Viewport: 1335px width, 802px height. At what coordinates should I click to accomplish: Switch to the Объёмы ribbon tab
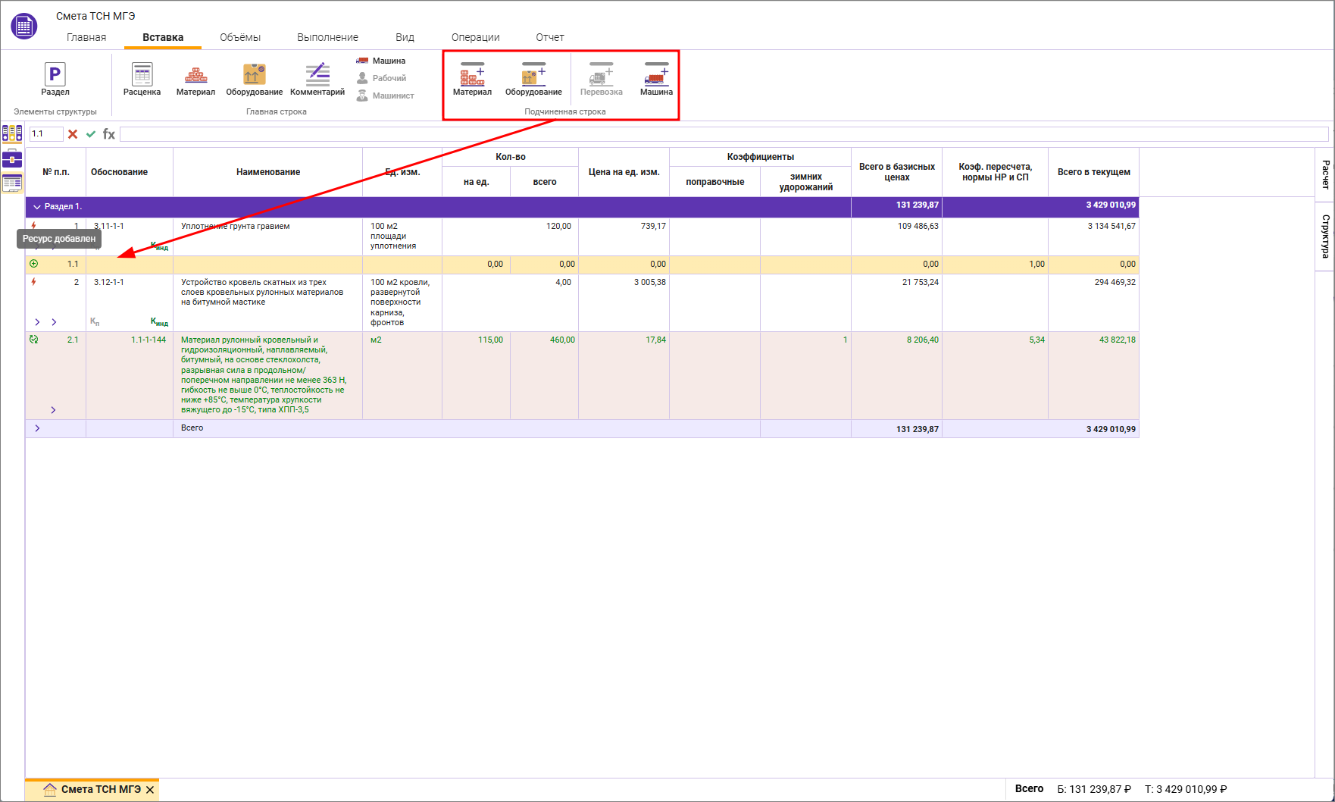[x=240, y=37]
